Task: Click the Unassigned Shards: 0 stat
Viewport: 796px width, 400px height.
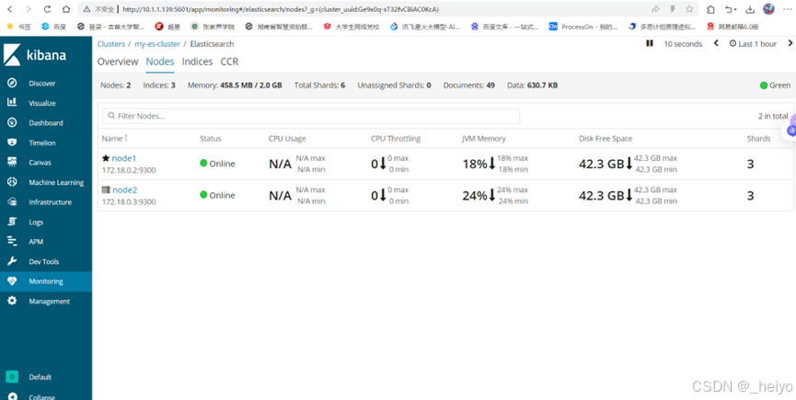Action: 395,86
